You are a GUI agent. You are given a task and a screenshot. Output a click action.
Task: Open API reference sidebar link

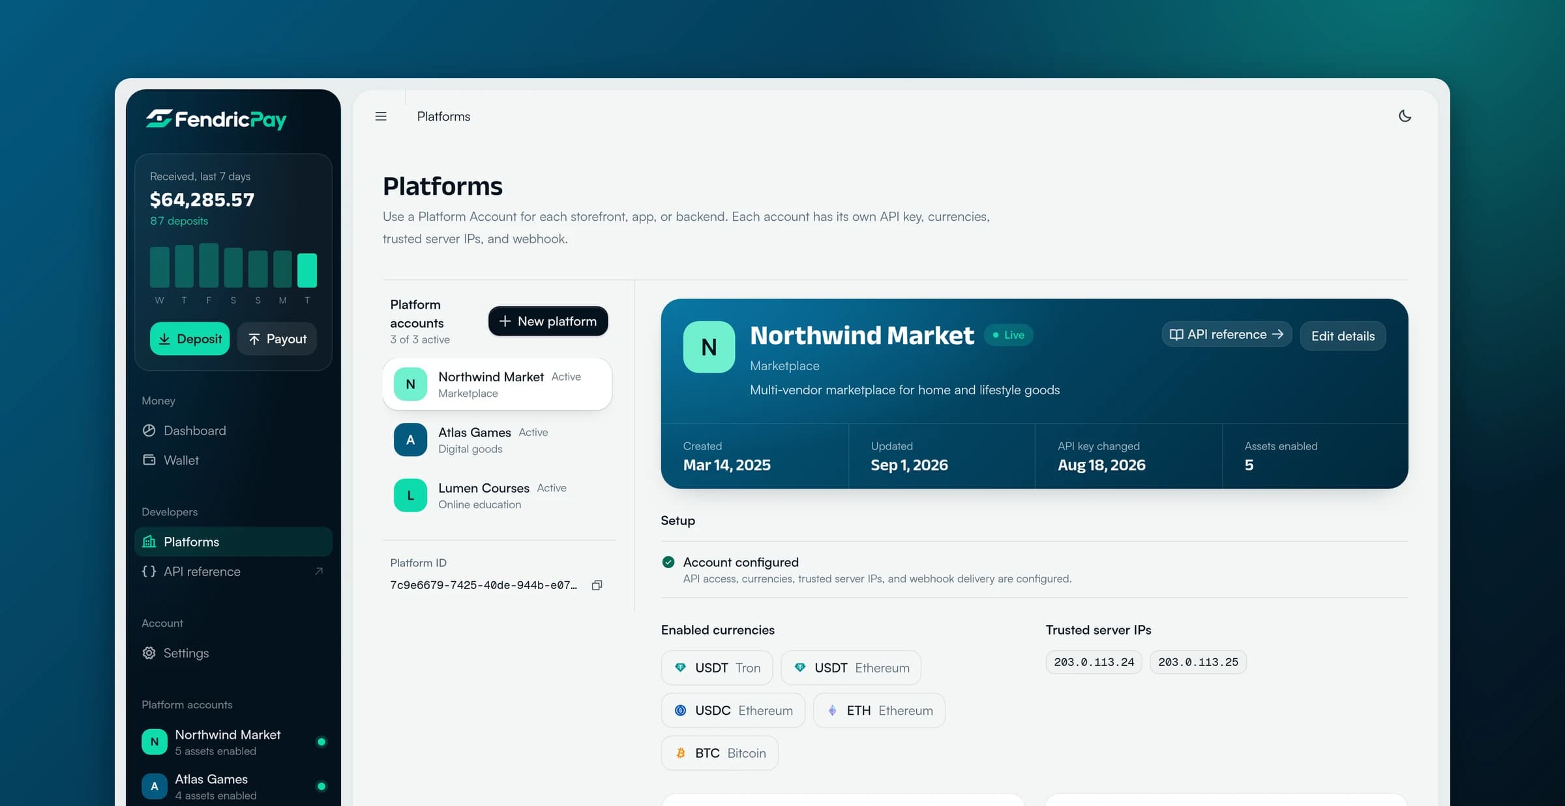coord(233,571)
